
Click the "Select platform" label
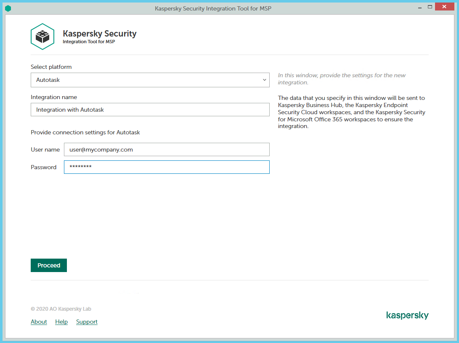tap(51, 67)
